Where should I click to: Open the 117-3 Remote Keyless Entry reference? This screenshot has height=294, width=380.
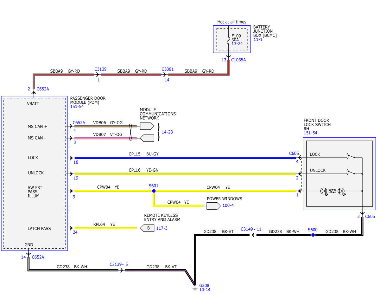(x=162, y=228)
